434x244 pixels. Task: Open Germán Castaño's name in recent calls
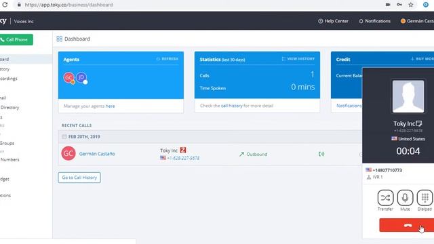[97, 154]
